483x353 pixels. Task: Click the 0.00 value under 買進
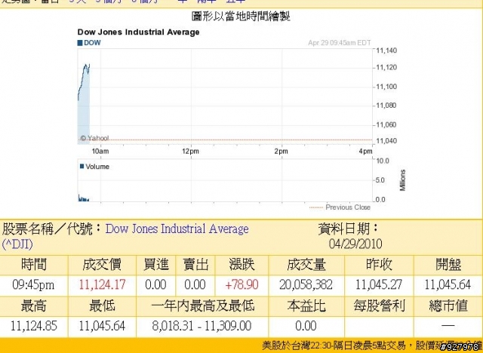pyautogui.click(x=155, y=284)
